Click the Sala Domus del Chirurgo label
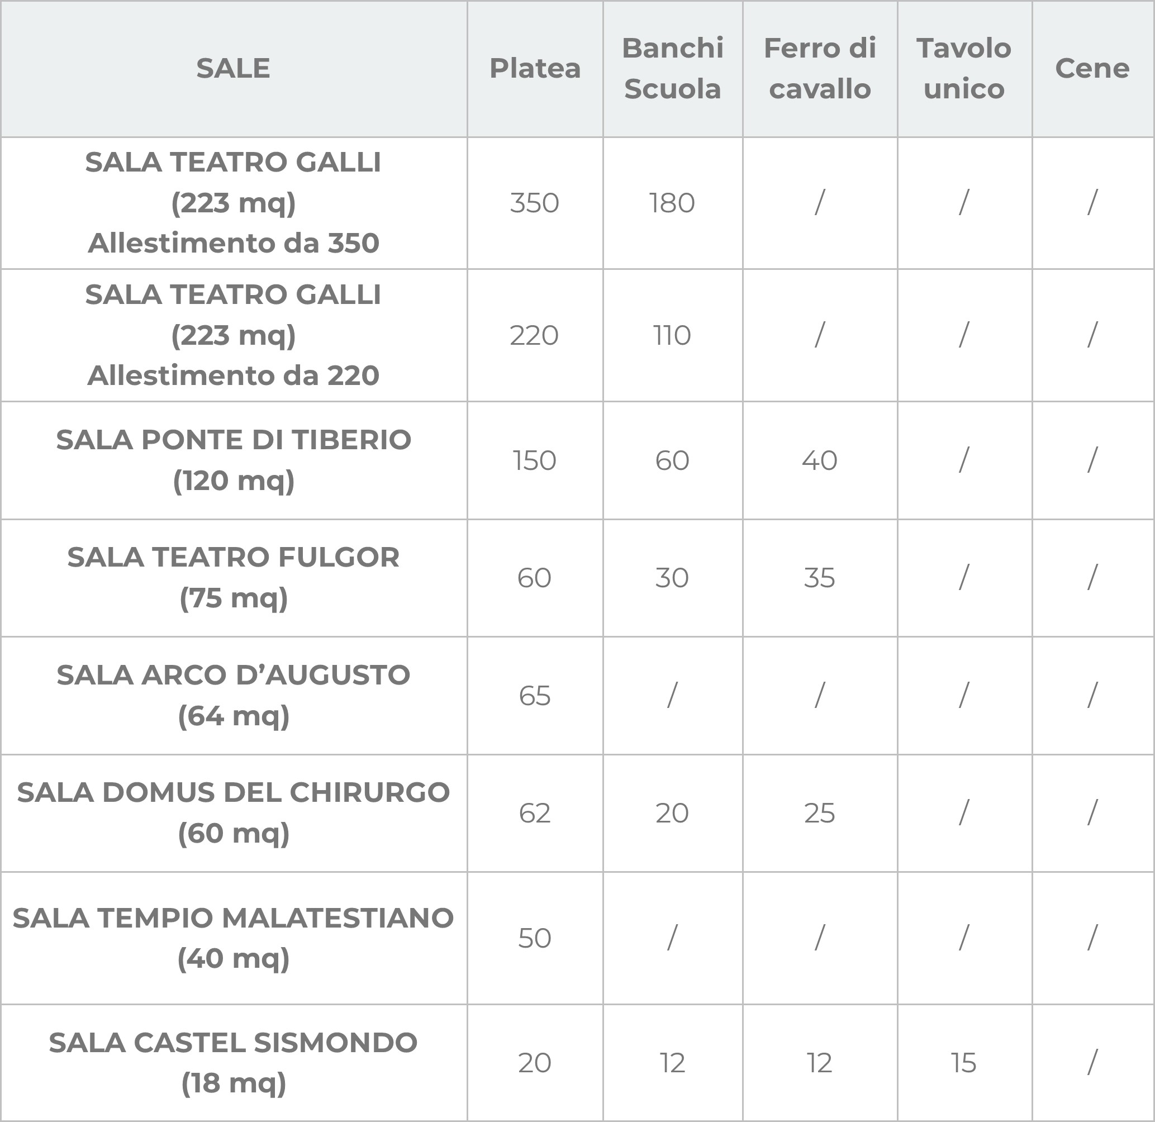This screenshot has width=1155, height=1122. click(x=234, y=812)
